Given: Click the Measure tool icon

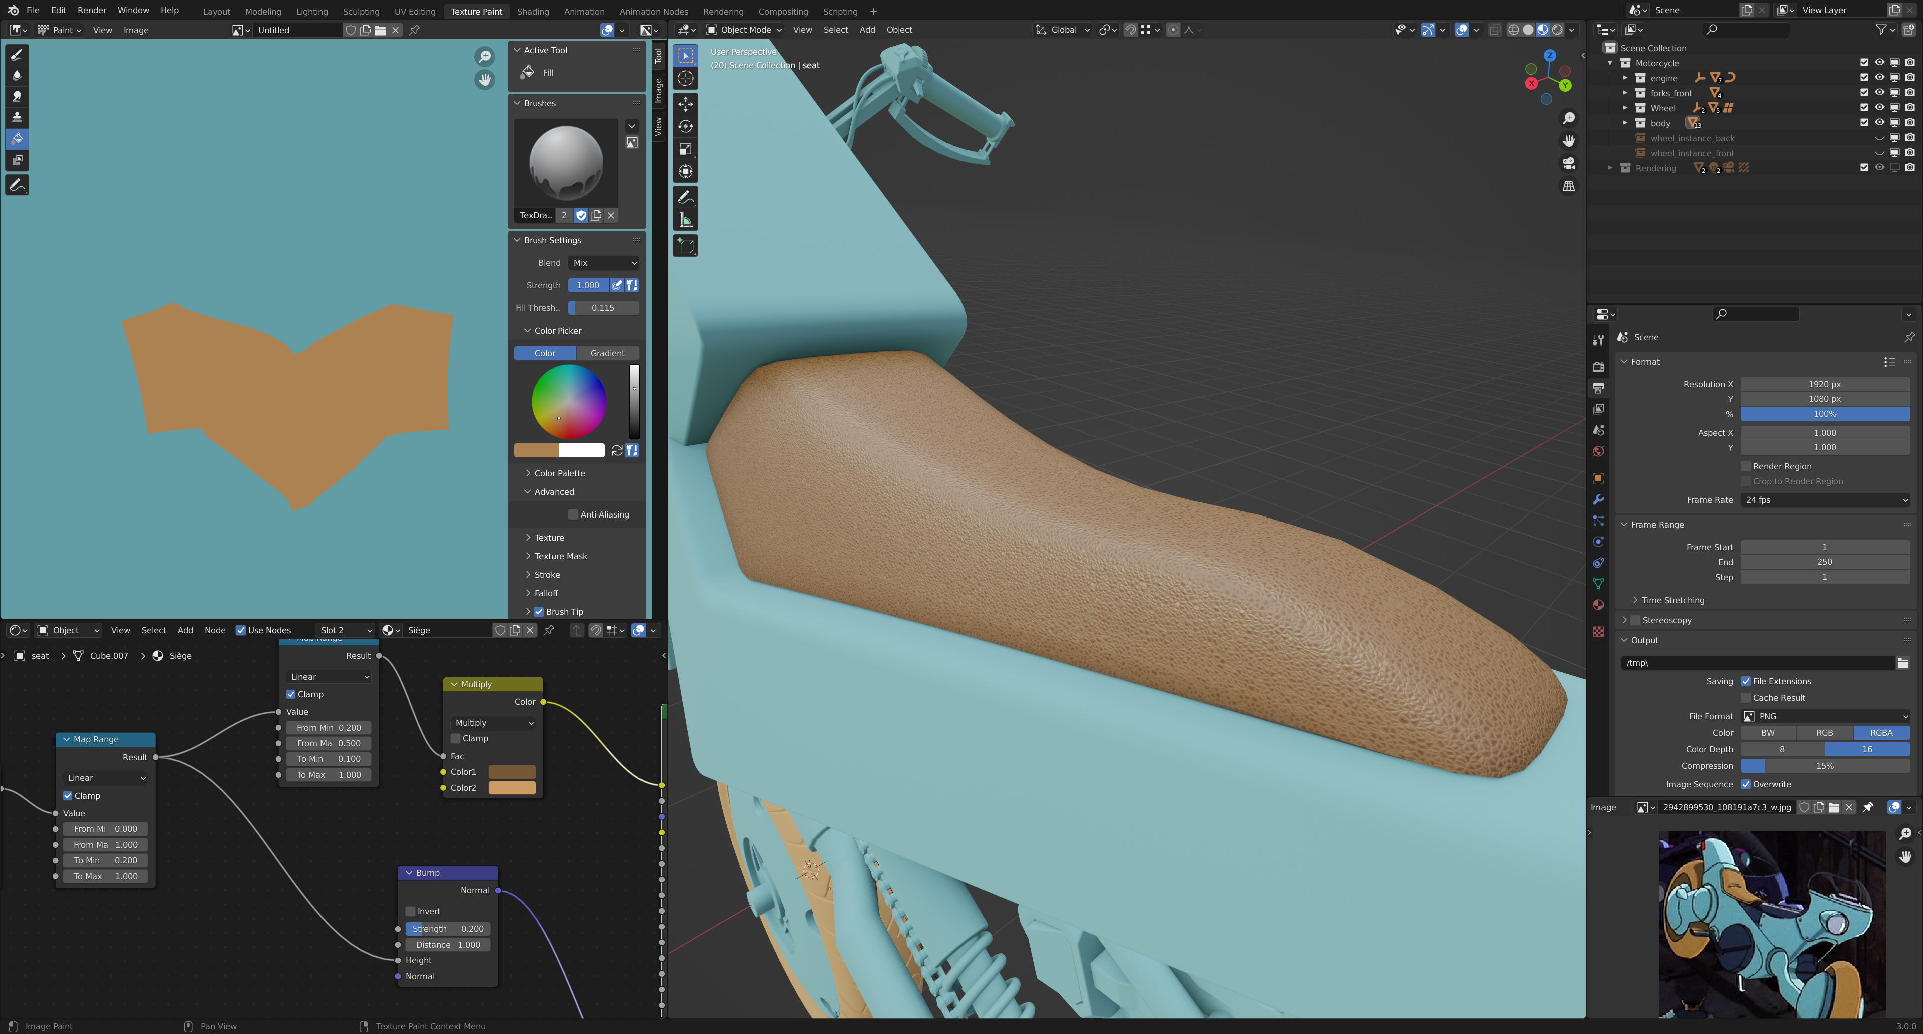Looking at the screenshot, I should tap(685, 220).
